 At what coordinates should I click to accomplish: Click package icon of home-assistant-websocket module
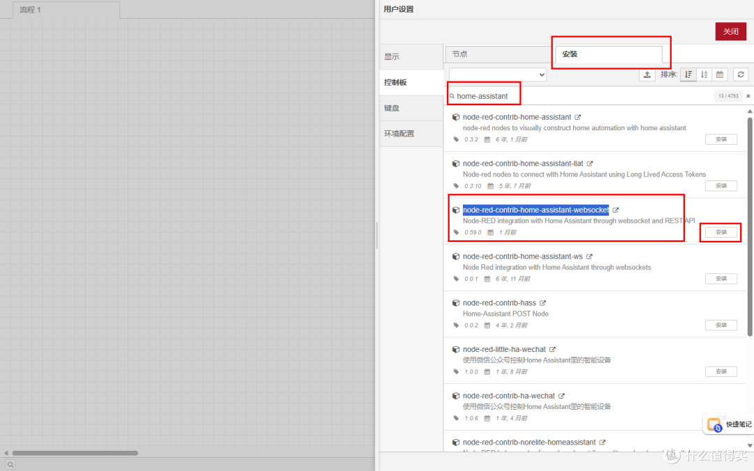tap(456, 210)
